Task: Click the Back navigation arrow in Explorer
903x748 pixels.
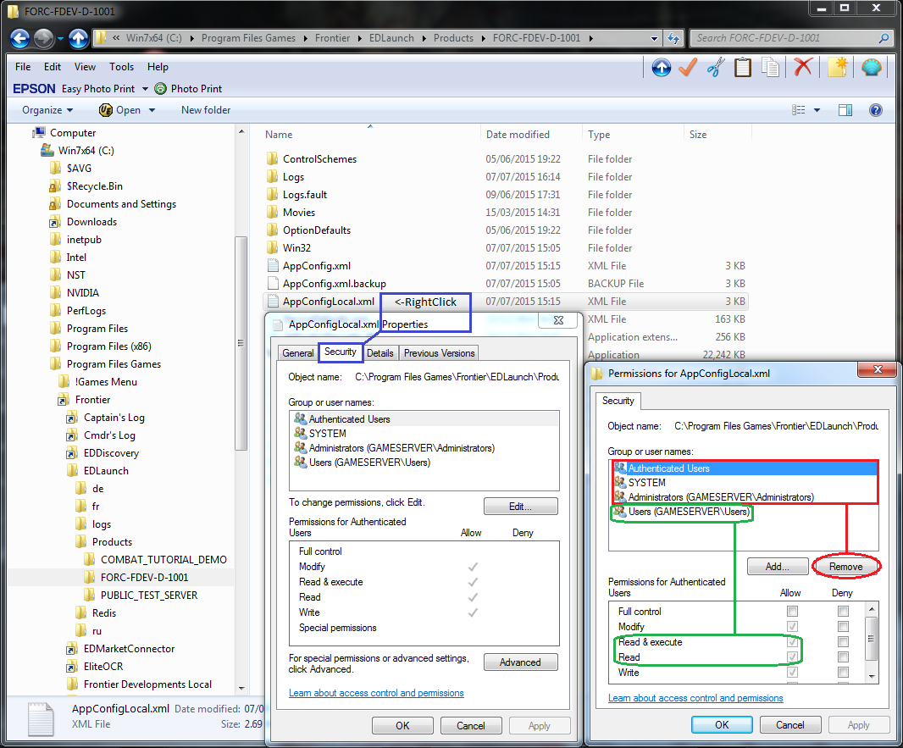Action: [x=20, y=39]
